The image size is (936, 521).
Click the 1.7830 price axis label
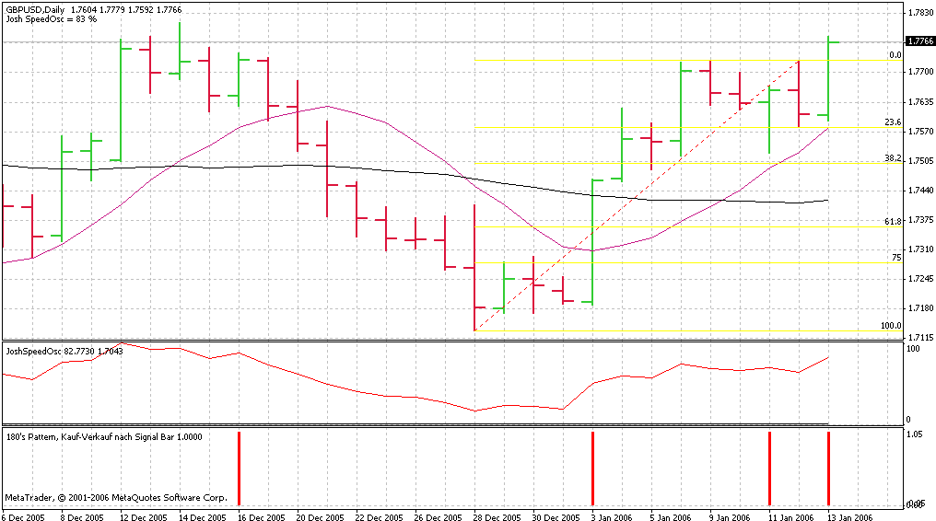point(920,13)
